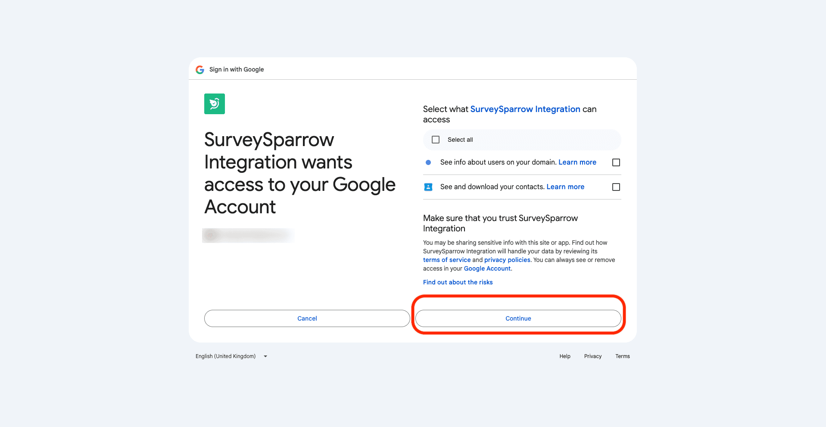This screenshot has width=826, height=427.
Task: Click the Google G logo
Action: click(200, 70)
